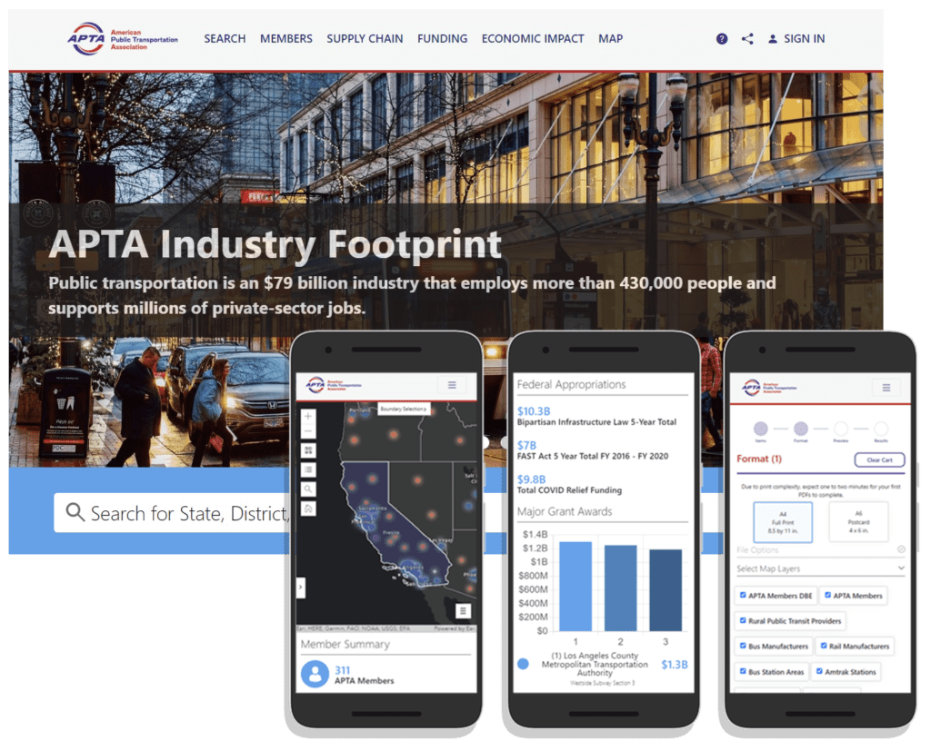Open the SEARCH menu item
This screenshot has height=741, width=931.
point(225,38)
